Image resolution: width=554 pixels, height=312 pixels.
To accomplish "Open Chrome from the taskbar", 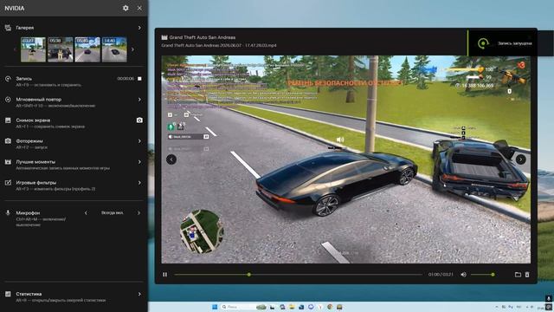I will (x=330, y=307).
